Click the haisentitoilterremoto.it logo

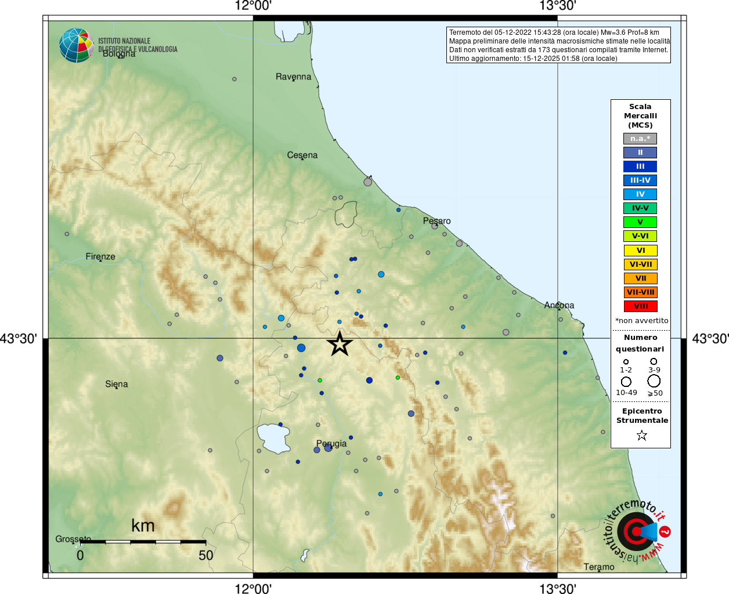tap(637, 531)
